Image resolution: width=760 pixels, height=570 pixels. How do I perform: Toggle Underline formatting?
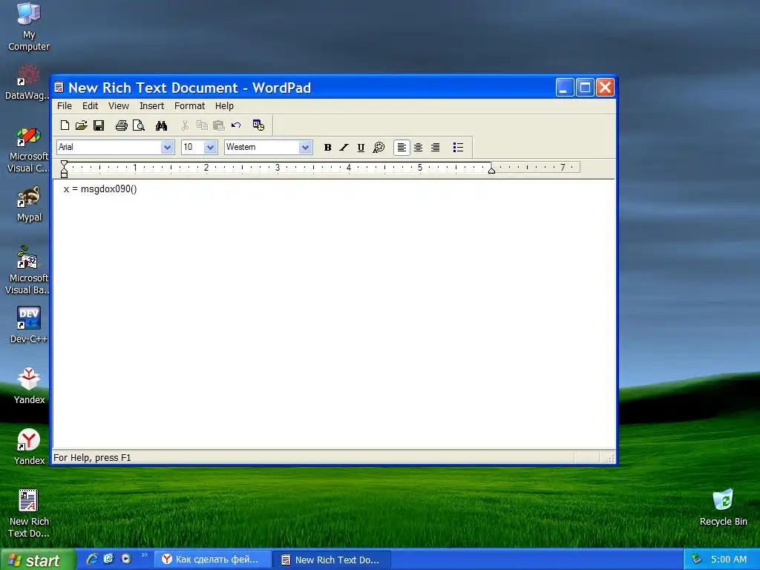click(x=361, y=148)
